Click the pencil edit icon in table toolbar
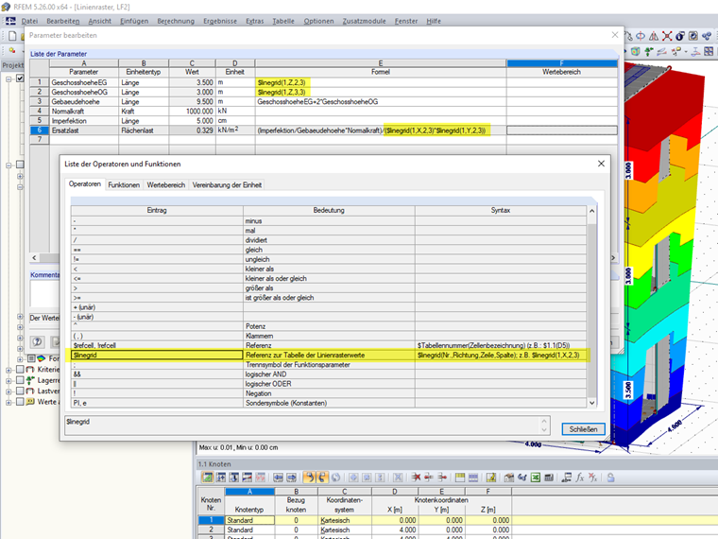718x539 pixels. [491, 478]
